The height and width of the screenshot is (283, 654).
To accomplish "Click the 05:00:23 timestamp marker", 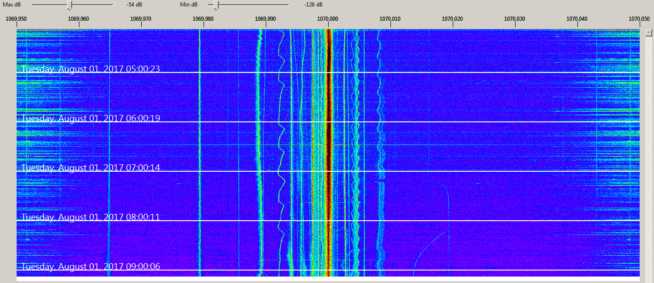I will [91, 69].
